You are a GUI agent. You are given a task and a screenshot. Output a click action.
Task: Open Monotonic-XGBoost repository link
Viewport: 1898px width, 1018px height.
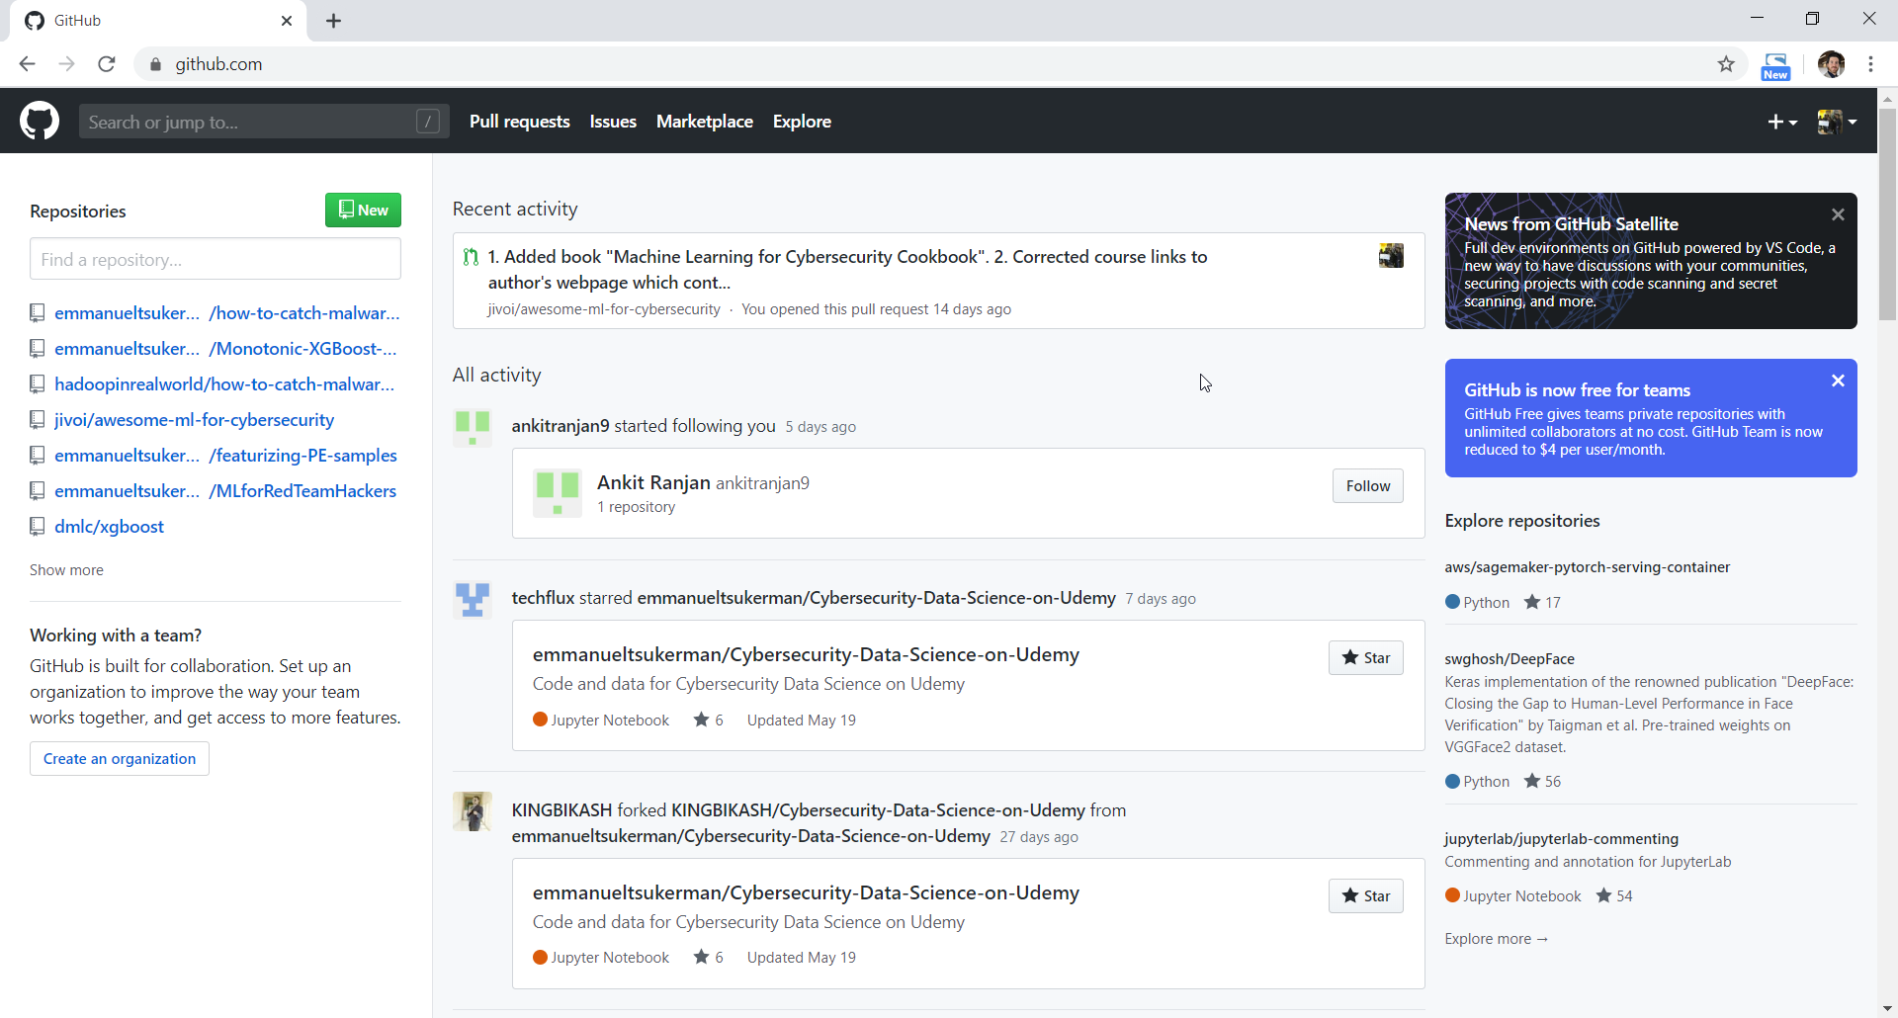tap(225, 349)
